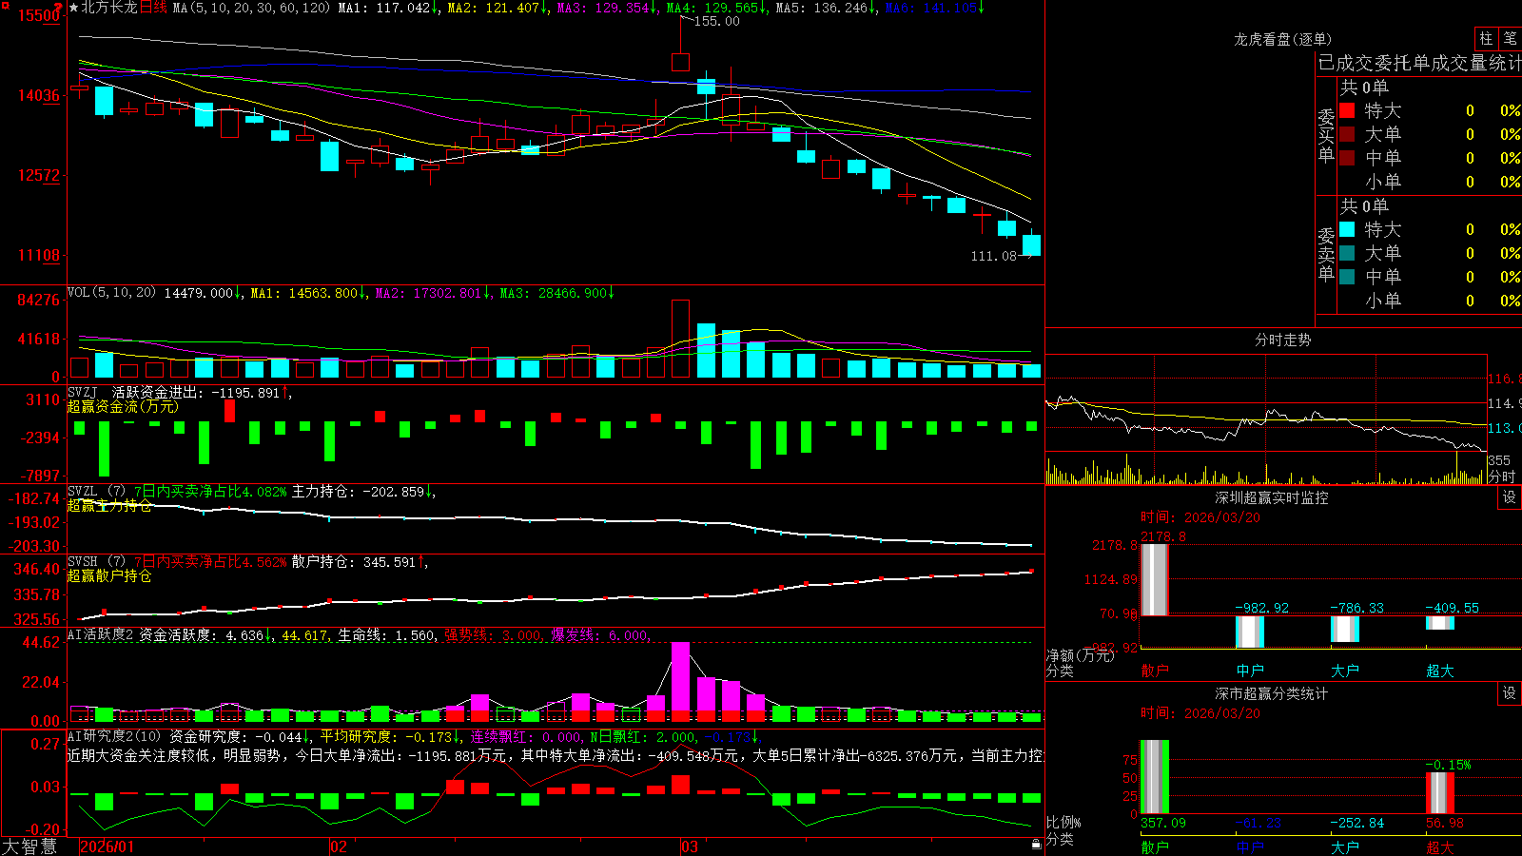Click the 日线 period label

pyautogui.click(x=153, y=8)
